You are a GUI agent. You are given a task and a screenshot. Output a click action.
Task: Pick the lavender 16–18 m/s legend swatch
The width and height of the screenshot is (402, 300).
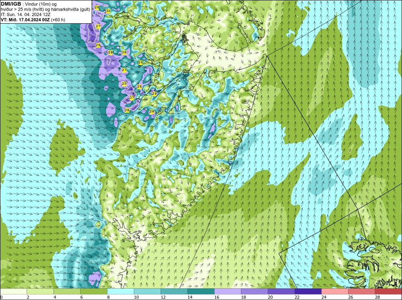point(228,291)
